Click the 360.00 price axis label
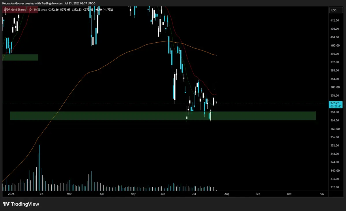346x211 pixels. (x=334, y=129)
